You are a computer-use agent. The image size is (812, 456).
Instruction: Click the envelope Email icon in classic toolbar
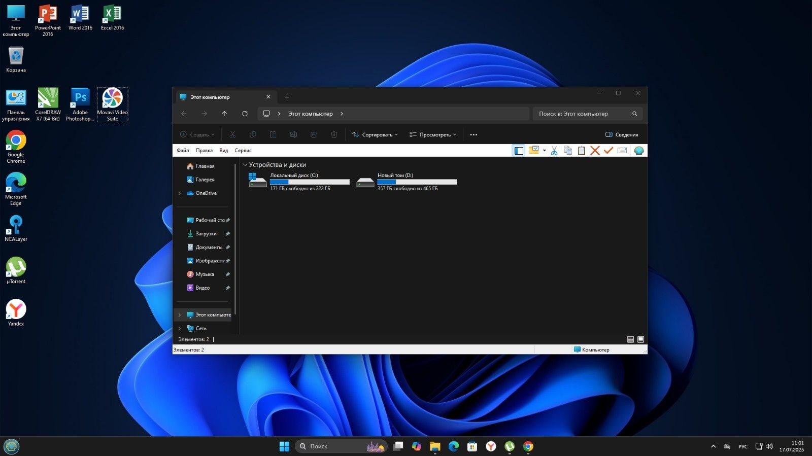[x=622, y=151]
